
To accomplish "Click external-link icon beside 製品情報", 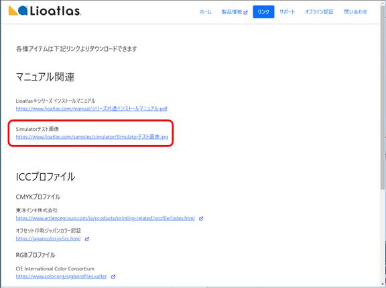I will pyautogui.click(x=245, y=12).
